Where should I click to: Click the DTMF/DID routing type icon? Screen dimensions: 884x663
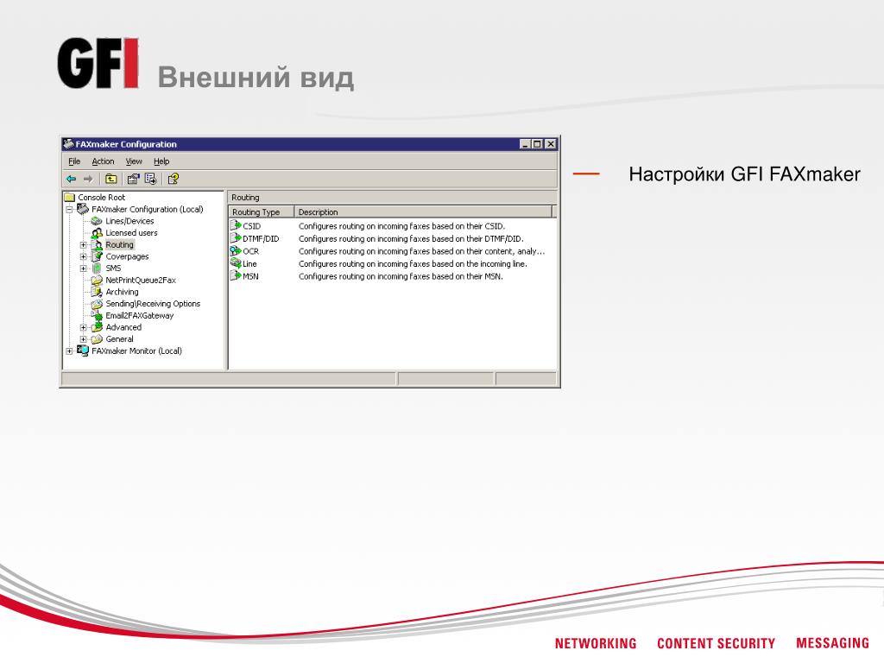pos(236,238)
